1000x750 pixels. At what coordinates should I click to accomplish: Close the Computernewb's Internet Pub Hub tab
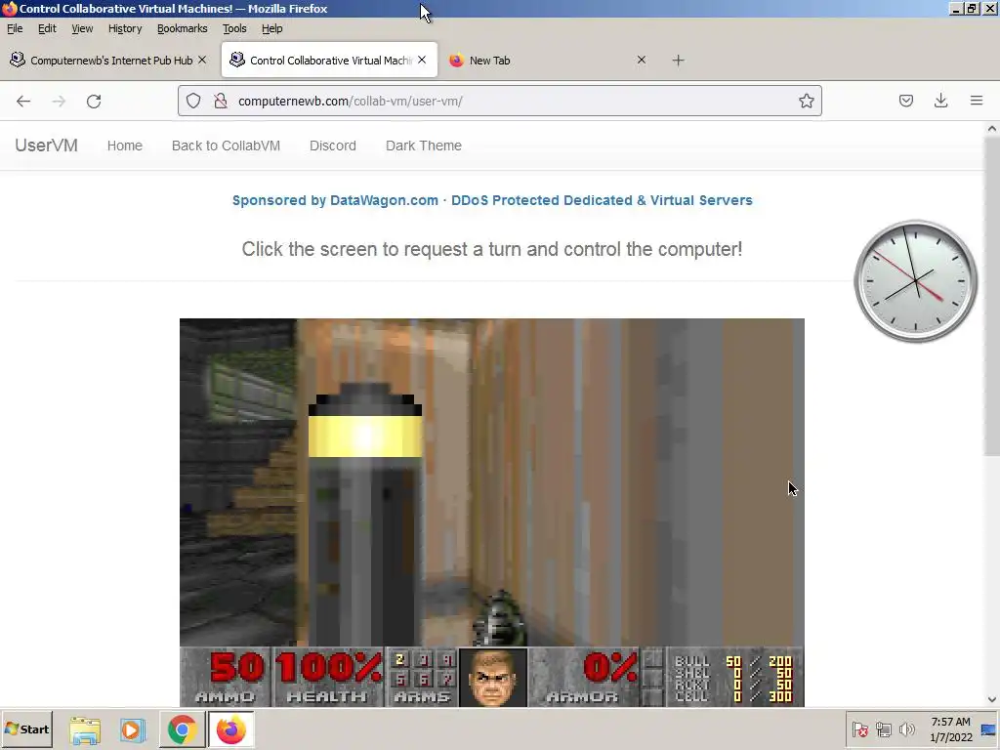(x=201, y=60)
